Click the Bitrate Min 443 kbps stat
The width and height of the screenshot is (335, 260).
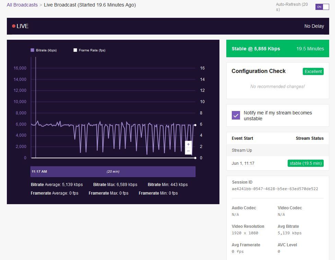tap(168, 184)
